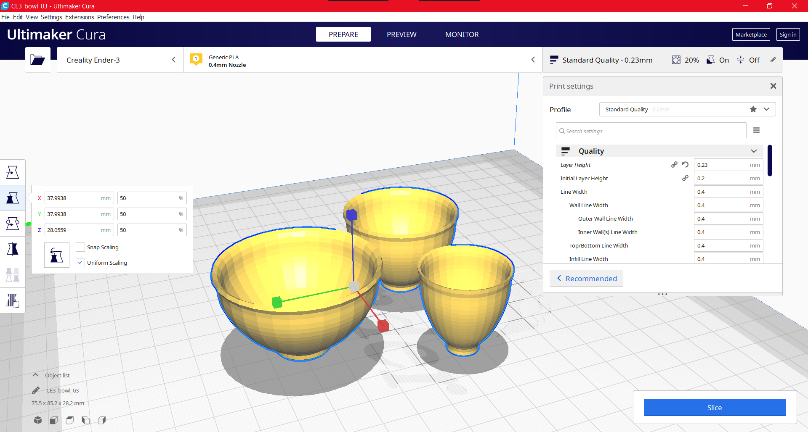Activate the Rotate tool
808x432 pixels.
13,223
